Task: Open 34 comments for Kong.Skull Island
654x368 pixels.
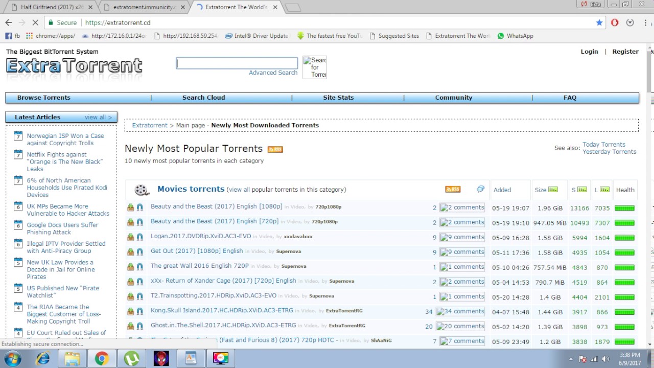Action: tap(460, 311)
